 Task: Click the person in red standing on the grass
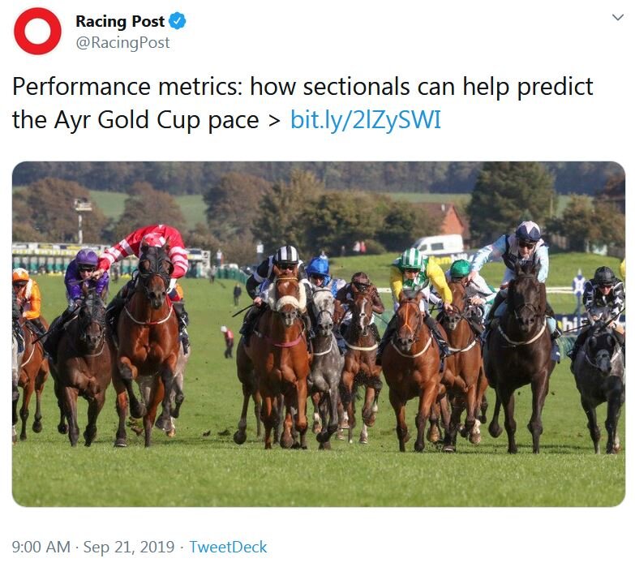coord(227,340)
